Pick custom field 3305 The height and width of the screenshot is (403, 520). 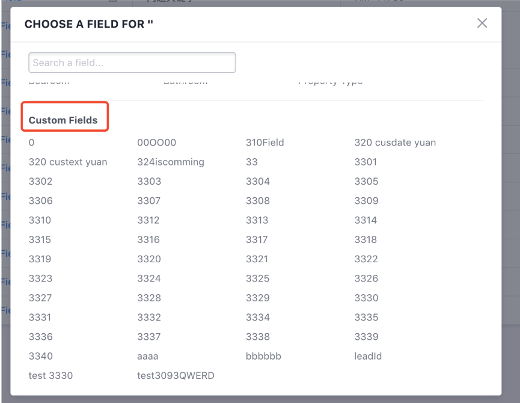click(366, 181)
